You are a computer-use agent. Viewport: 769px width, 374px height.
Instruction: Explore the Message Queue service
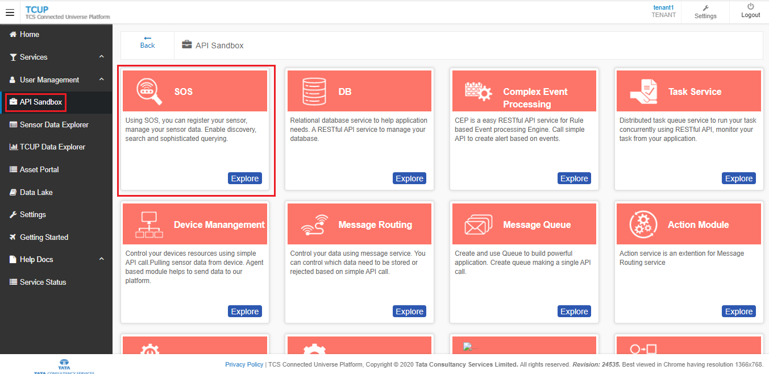574,311
